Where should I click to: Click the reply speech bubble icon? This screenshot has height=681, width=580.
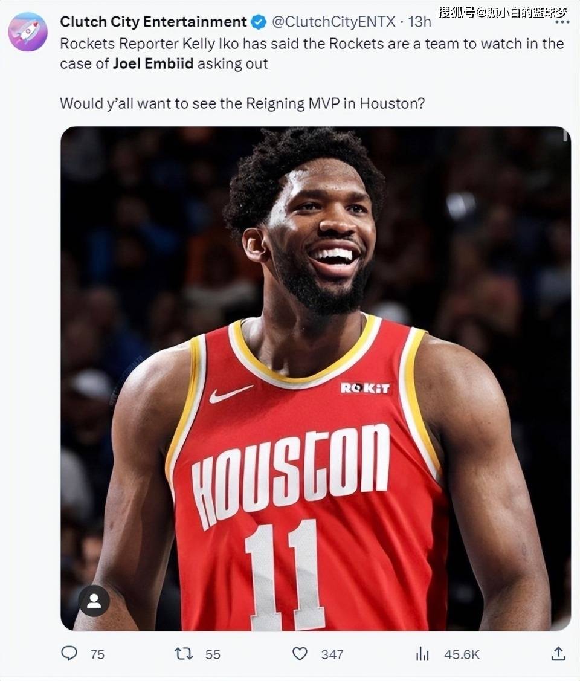[x=69, y=653]
